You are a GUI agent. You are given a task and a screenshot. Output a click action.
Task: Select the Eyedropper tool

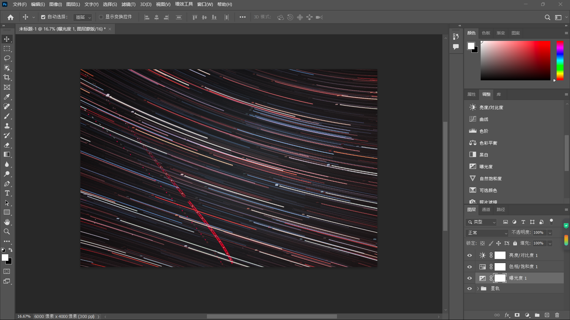coord(7,97)
